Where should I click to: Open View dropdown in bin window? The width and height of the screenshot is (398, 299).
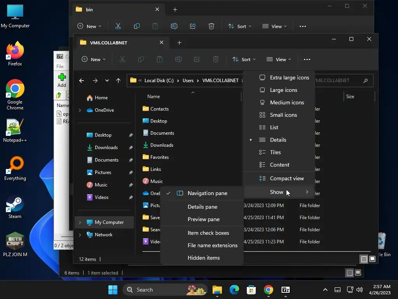[x=274, y=26]
